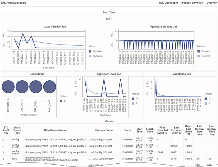Click the ETL Audit Key column header
Viewport: 218px width, 167px height.
point(5,130)
